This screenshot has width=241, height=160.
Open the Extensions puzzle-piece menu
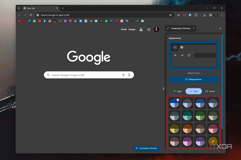[x=196, y=15]
